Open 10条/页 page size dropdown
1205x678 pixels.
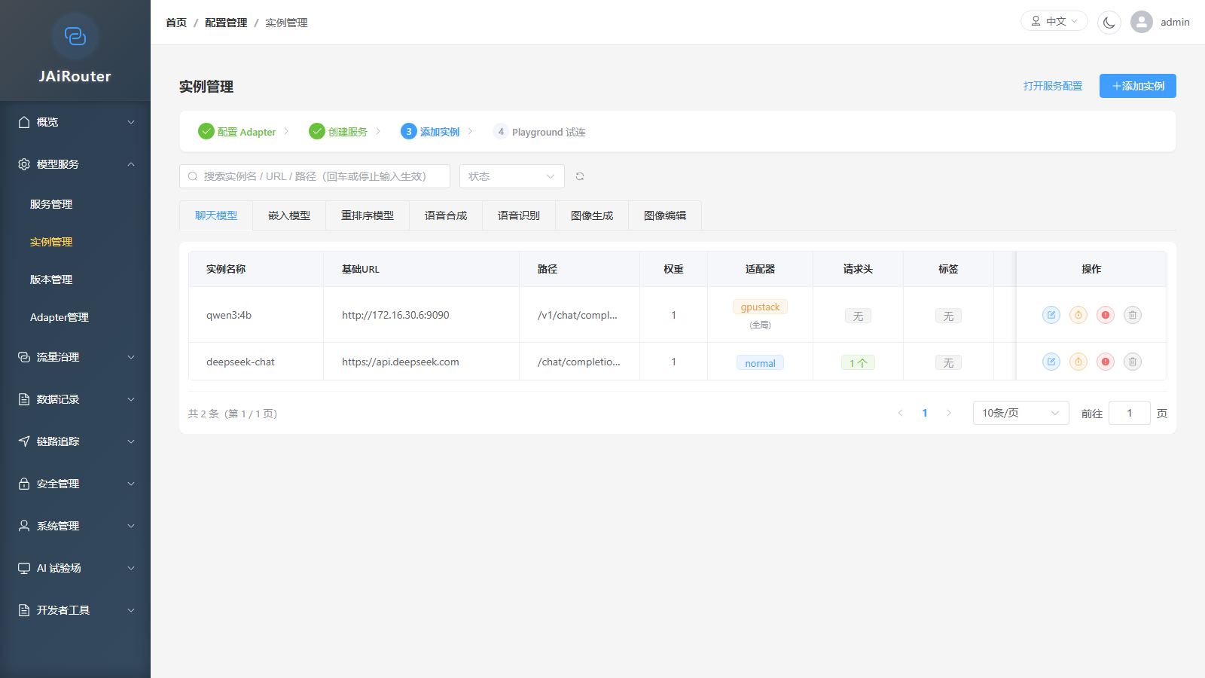[x=1020, y=413]
